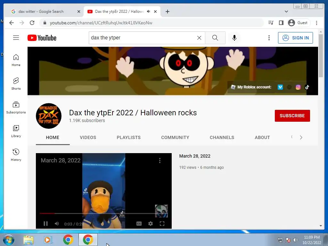Click Subscribe button
Image resolution: width=328 pixels, height=246 pixels.
pos(292,116)
